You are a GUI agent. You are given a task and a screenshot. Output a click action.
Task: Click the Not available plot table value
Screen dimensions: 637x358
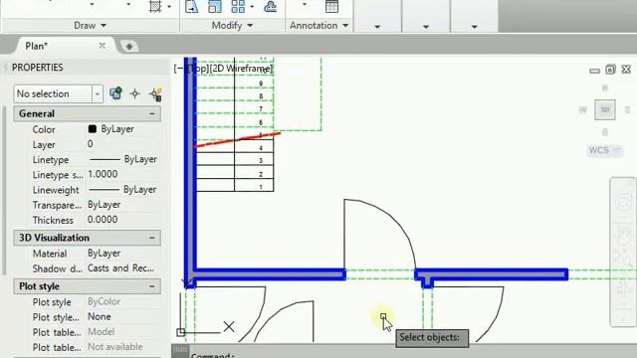click(x=115, y=347)
